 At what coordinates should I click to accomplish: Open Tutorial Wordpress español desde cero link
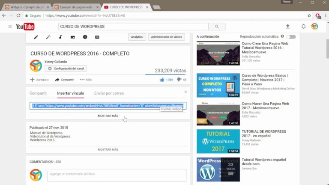264,162
